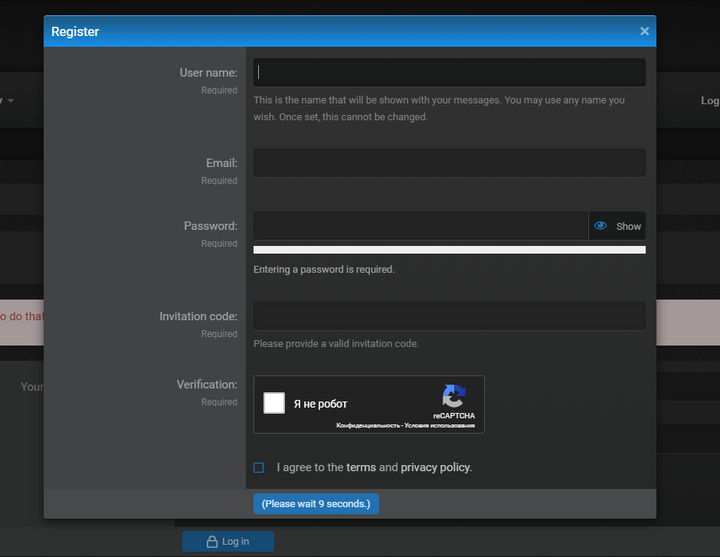Expand the dropdown arrow in left navigation bar
720x557 pixels.
coord(11,100)
